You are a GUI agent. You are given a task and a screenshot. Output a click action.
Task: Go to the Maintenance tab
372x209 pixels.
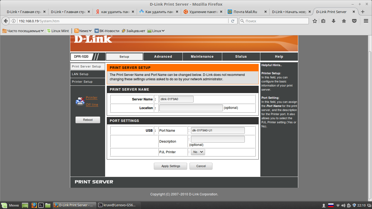click(x=202, y=57)
